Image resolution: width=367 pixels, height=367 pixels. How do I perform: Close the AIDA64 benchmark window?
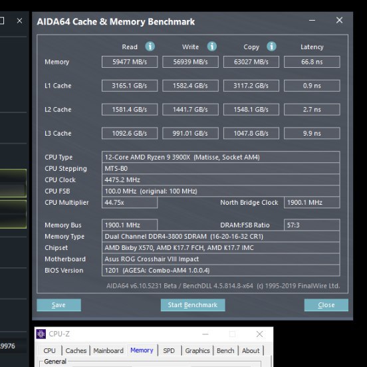pyautogui.click(x=339, y=21)
